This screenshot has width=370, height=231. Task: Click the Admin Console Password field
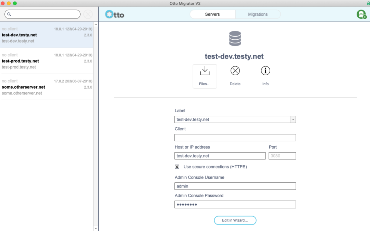point(235,204)
